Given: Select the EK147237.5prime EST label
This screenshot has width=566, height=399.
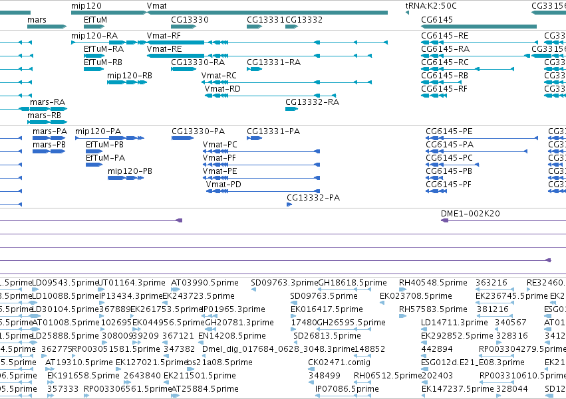Looking at the screenshot, I should (458, 389).
